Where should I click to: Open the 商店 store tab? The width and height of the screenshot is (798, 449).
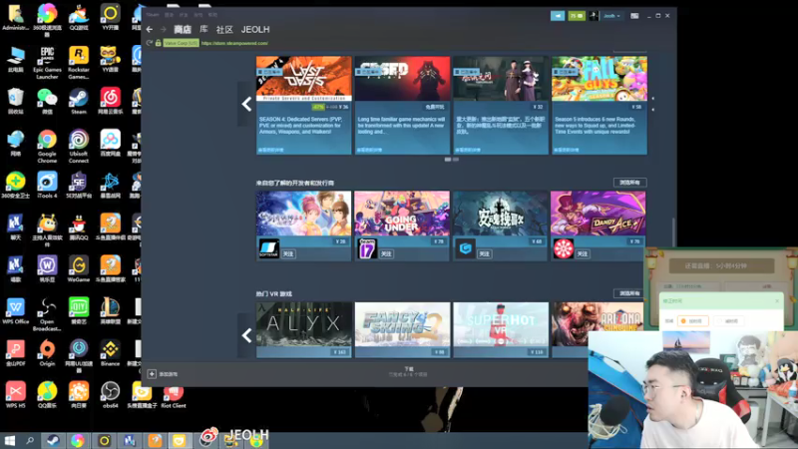(x=183, y=30)
